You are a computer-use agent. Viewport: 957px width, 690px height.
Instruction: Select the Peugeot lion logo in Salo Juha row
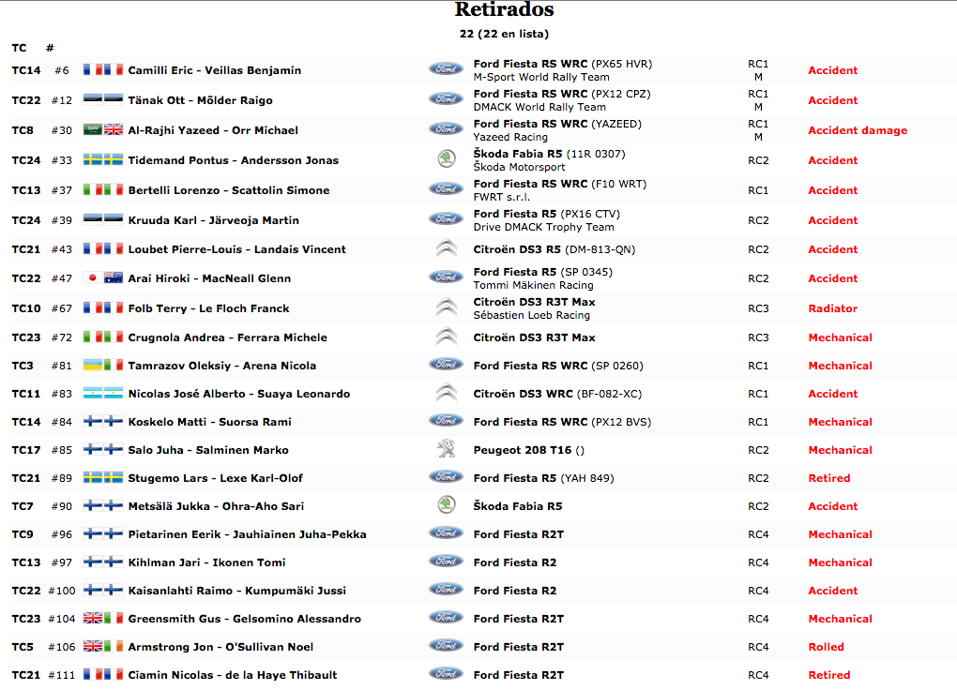447,449
